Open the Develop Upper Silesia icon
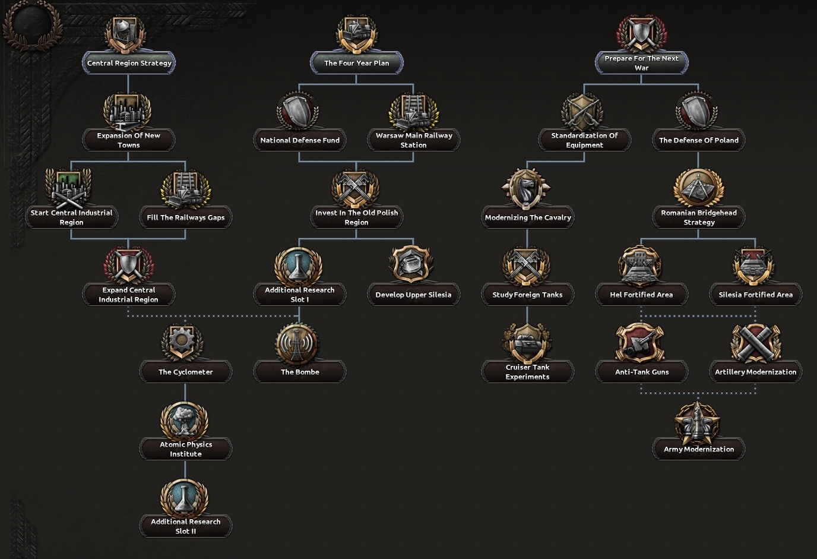The width and height of the screenshot is (817, 559). [x=413, y=266]
